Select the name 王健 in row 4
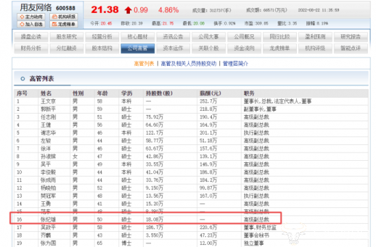The image size is (376, 247). [x=46, y=125]
